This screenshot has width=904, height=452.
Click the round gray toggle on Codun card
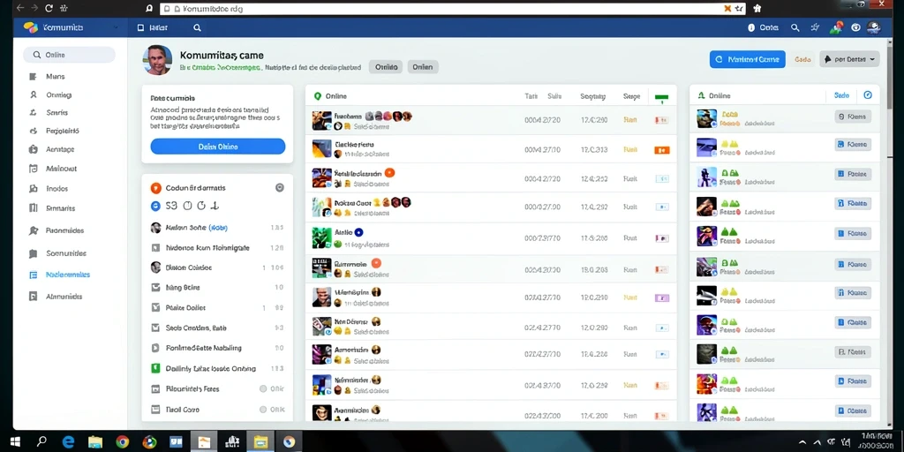280,187
